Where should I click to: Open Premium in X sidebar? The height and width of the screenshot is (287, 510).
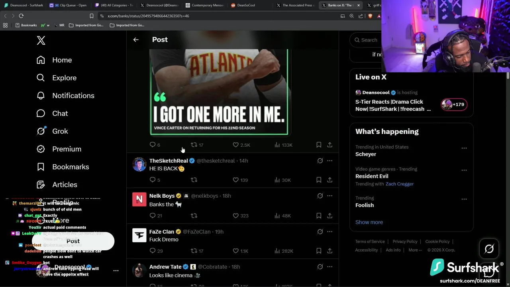tap(59, 149)
